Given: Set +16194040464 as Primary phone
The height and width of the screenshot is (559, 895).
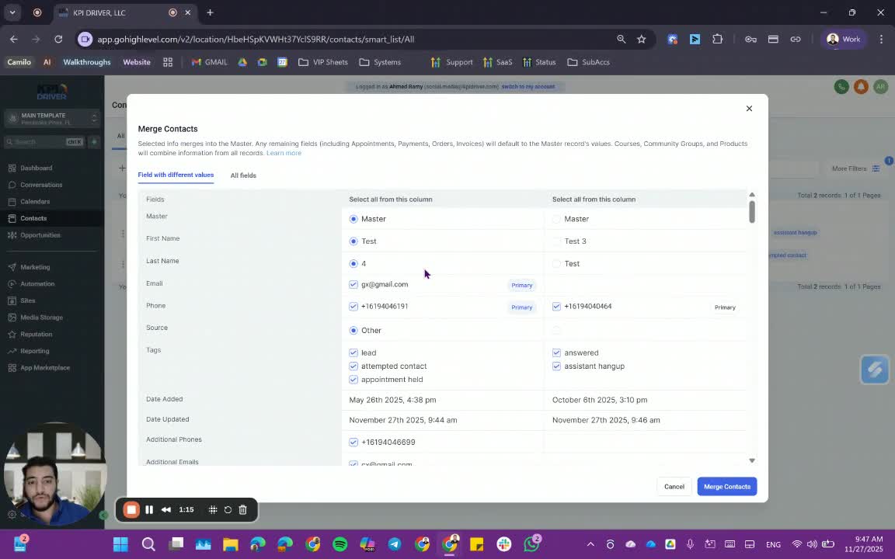Looking at the screenshot, I should click(725, 307).
